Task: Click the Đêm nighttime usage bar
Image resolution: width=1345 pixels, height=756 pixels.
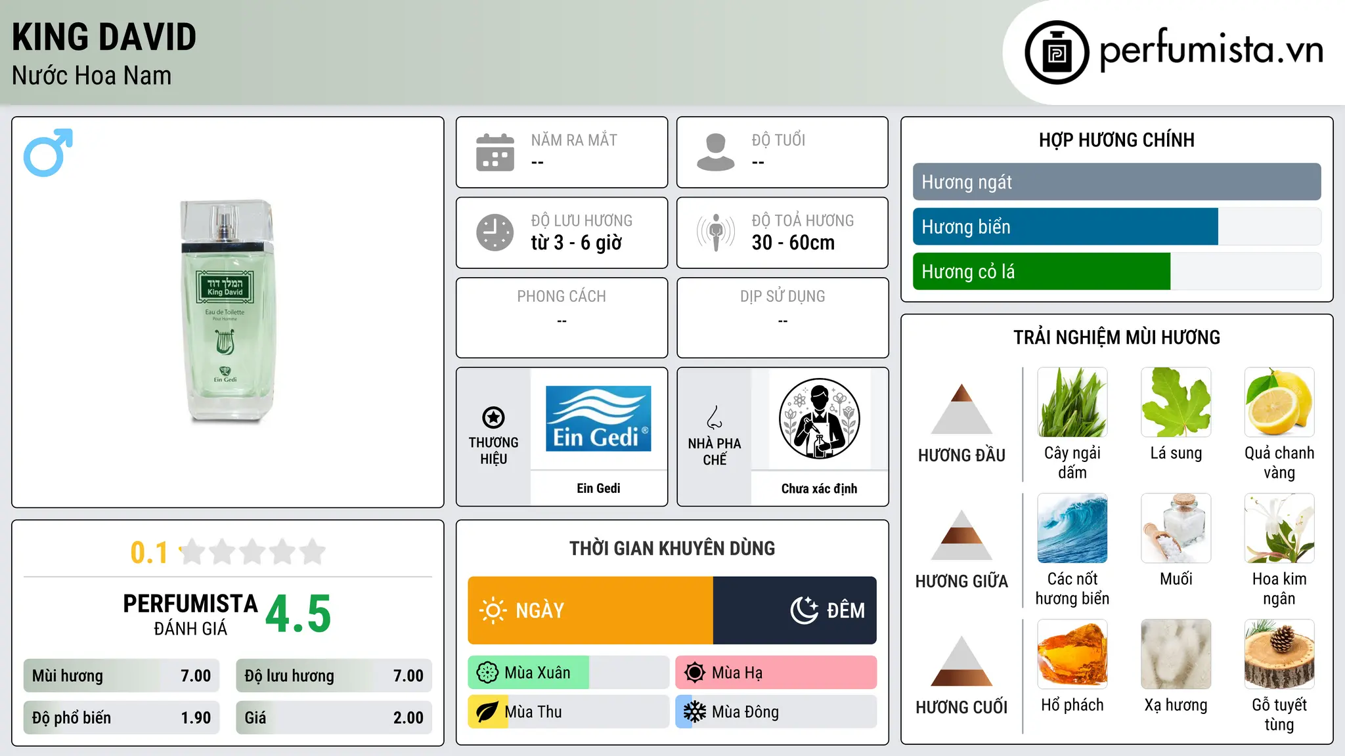Action: coord(795,610)
